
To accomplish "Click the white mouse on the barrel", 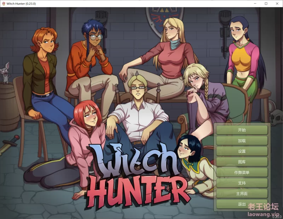I will [6, 73].
